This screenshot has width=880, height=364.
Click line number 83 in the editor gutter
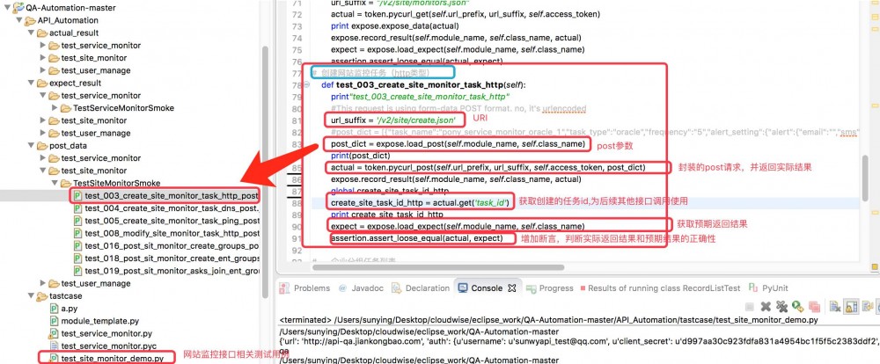pos(297,143)
